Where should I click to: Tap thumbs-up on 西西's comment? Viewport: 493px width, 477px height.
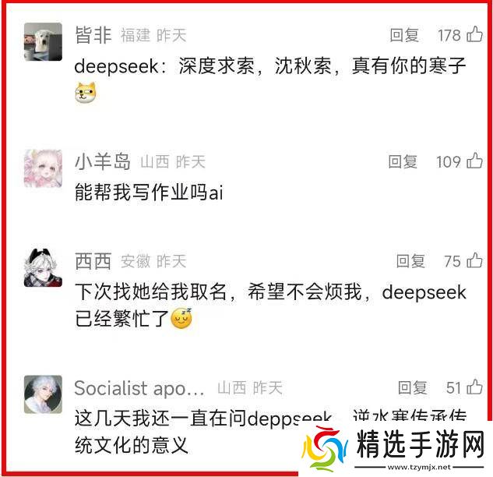[475, 260]
